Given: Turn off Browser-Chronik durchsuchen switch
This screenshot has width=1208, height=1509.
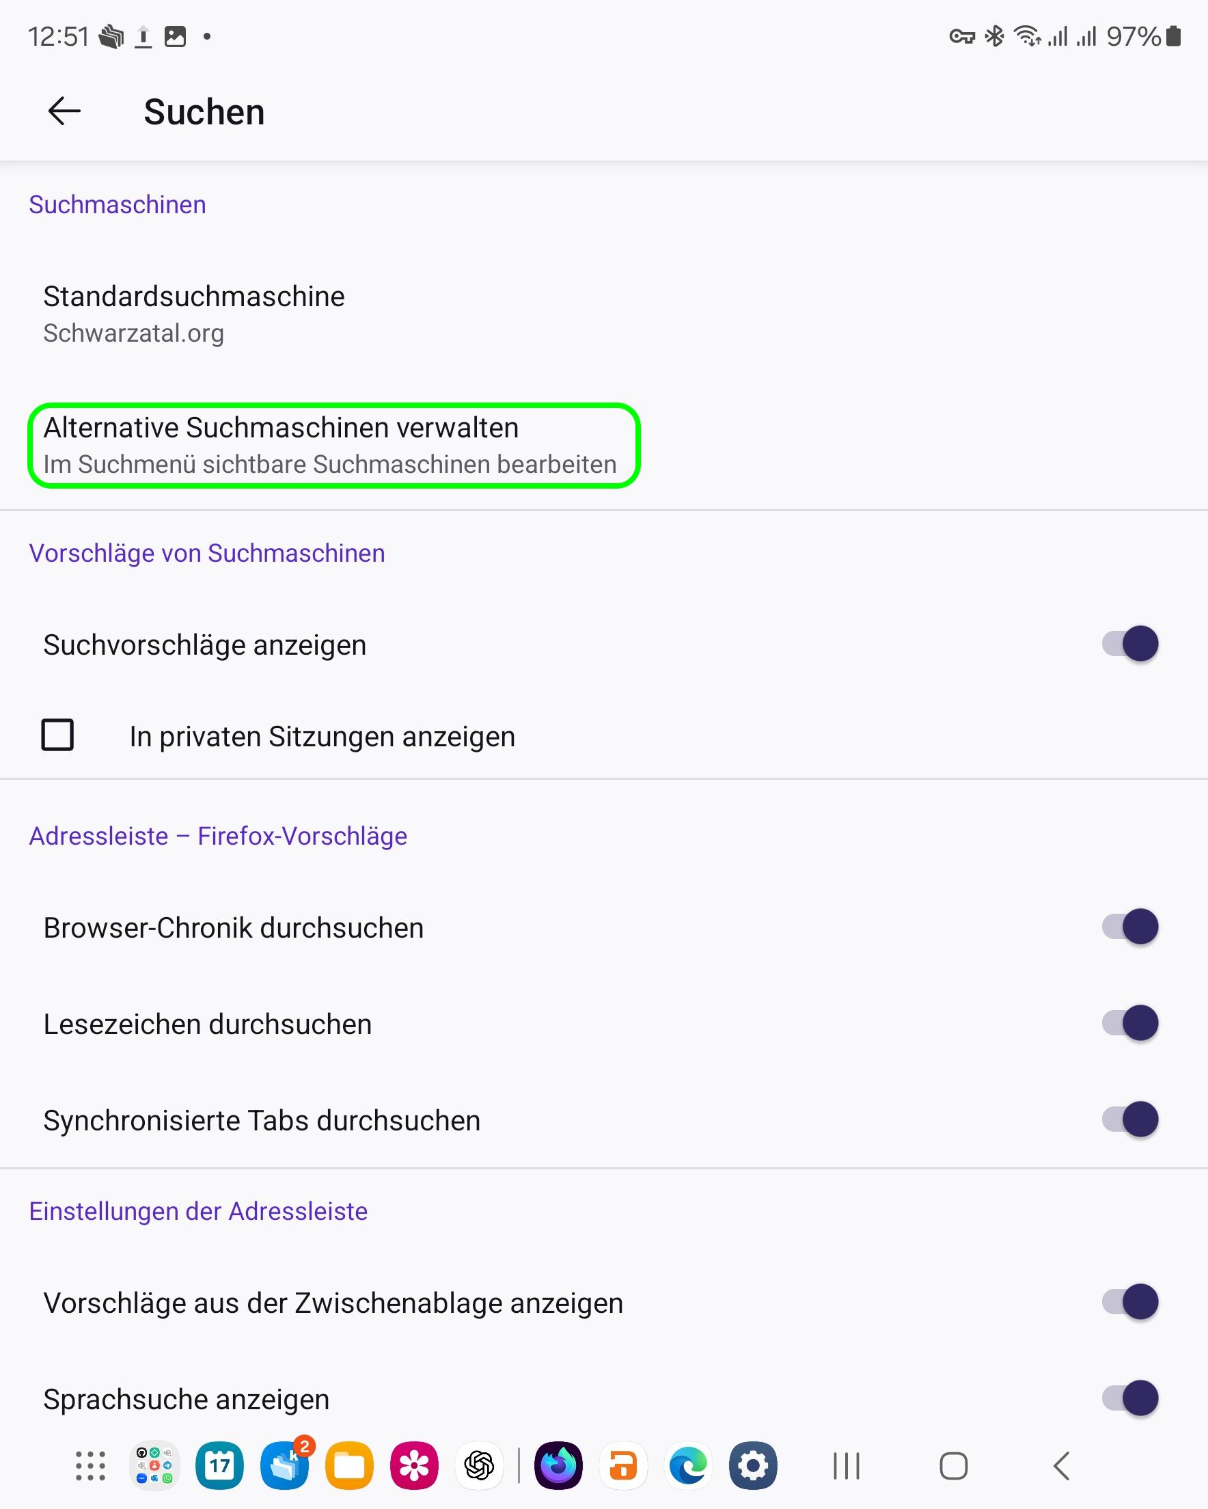Looking at the screenshot, I should pyautogui.click(x=1129, y=927).
